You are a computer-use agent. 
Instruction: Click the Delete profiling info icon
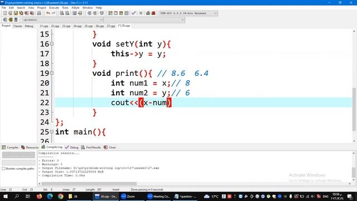point(153,13)
